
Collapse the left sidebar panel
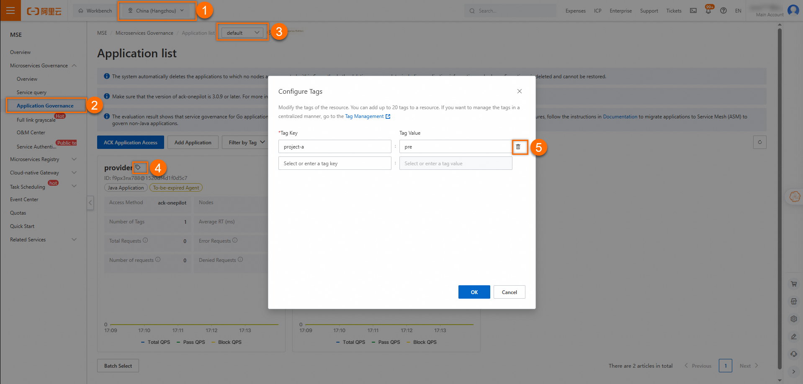pyautogui.click(x=90, y=203)
